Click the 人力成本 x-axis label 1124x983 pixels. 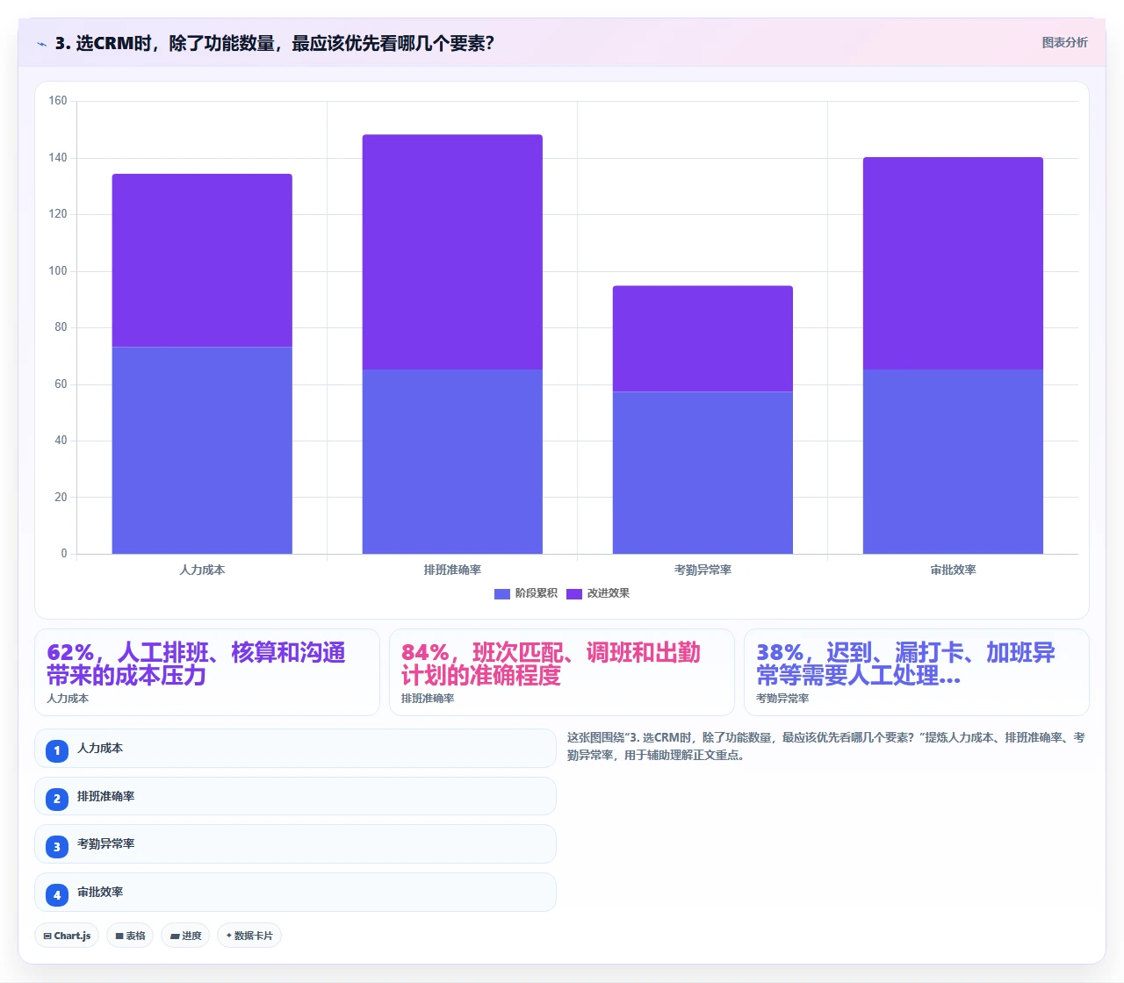tap(202, 570)
